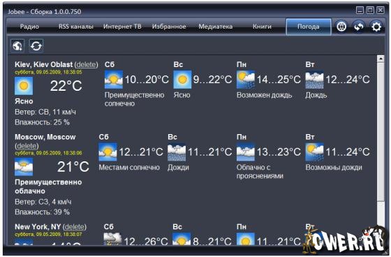The width and height of the screenshot is (391, 257).
Task: Select the Погода tab
Action: click(x=309, y=27)
